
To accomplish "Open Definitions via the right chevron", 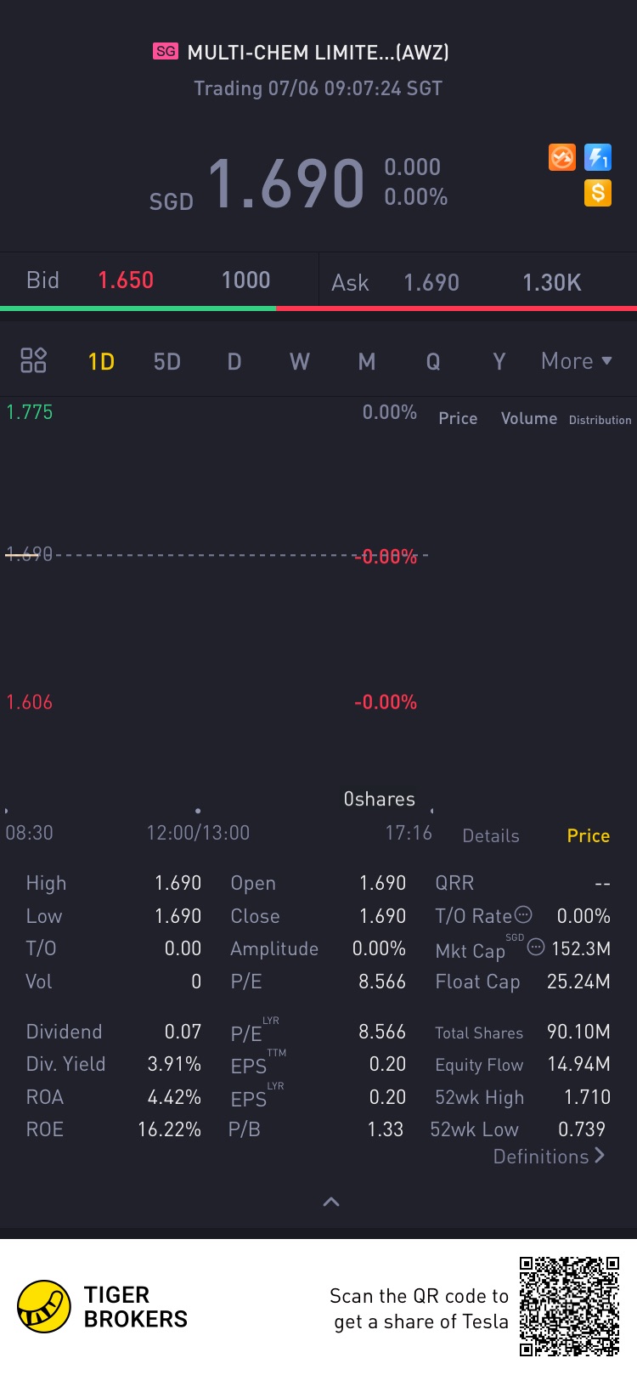I will pyautogui.click(x=600, y=1156).
